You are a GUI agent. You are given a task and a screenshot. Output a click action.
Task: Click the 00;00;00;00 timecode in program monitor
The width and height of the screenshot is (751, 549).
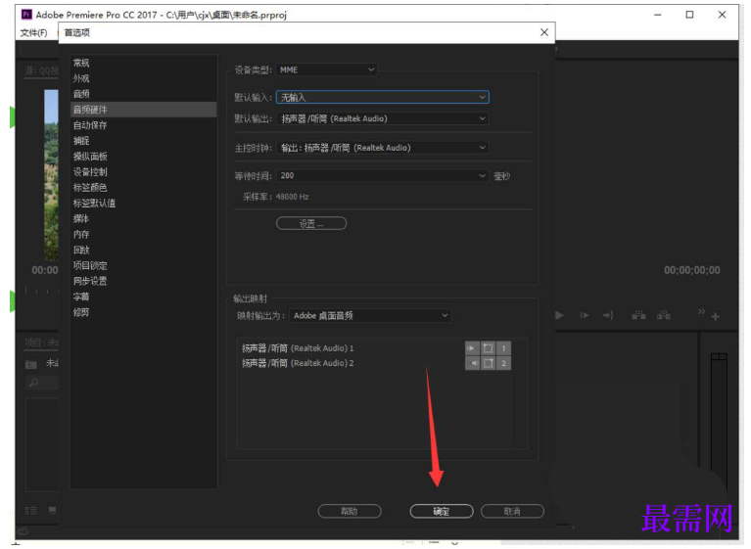tap(691, 270)
